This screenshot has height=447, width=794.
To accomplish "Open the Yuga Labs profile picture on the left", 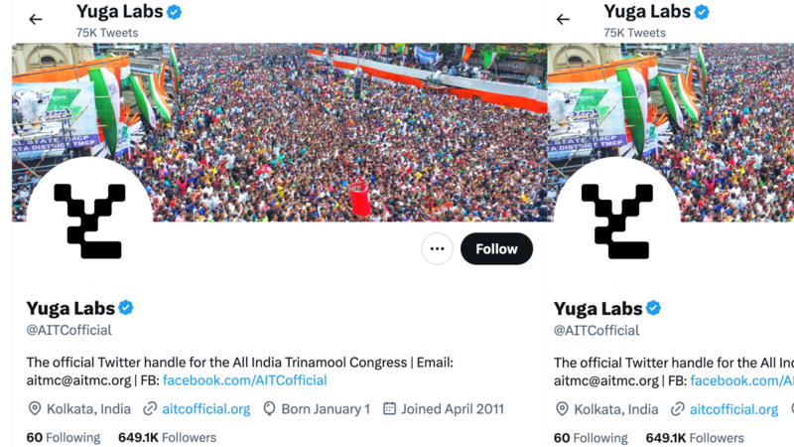I will (x=89, y=220).
